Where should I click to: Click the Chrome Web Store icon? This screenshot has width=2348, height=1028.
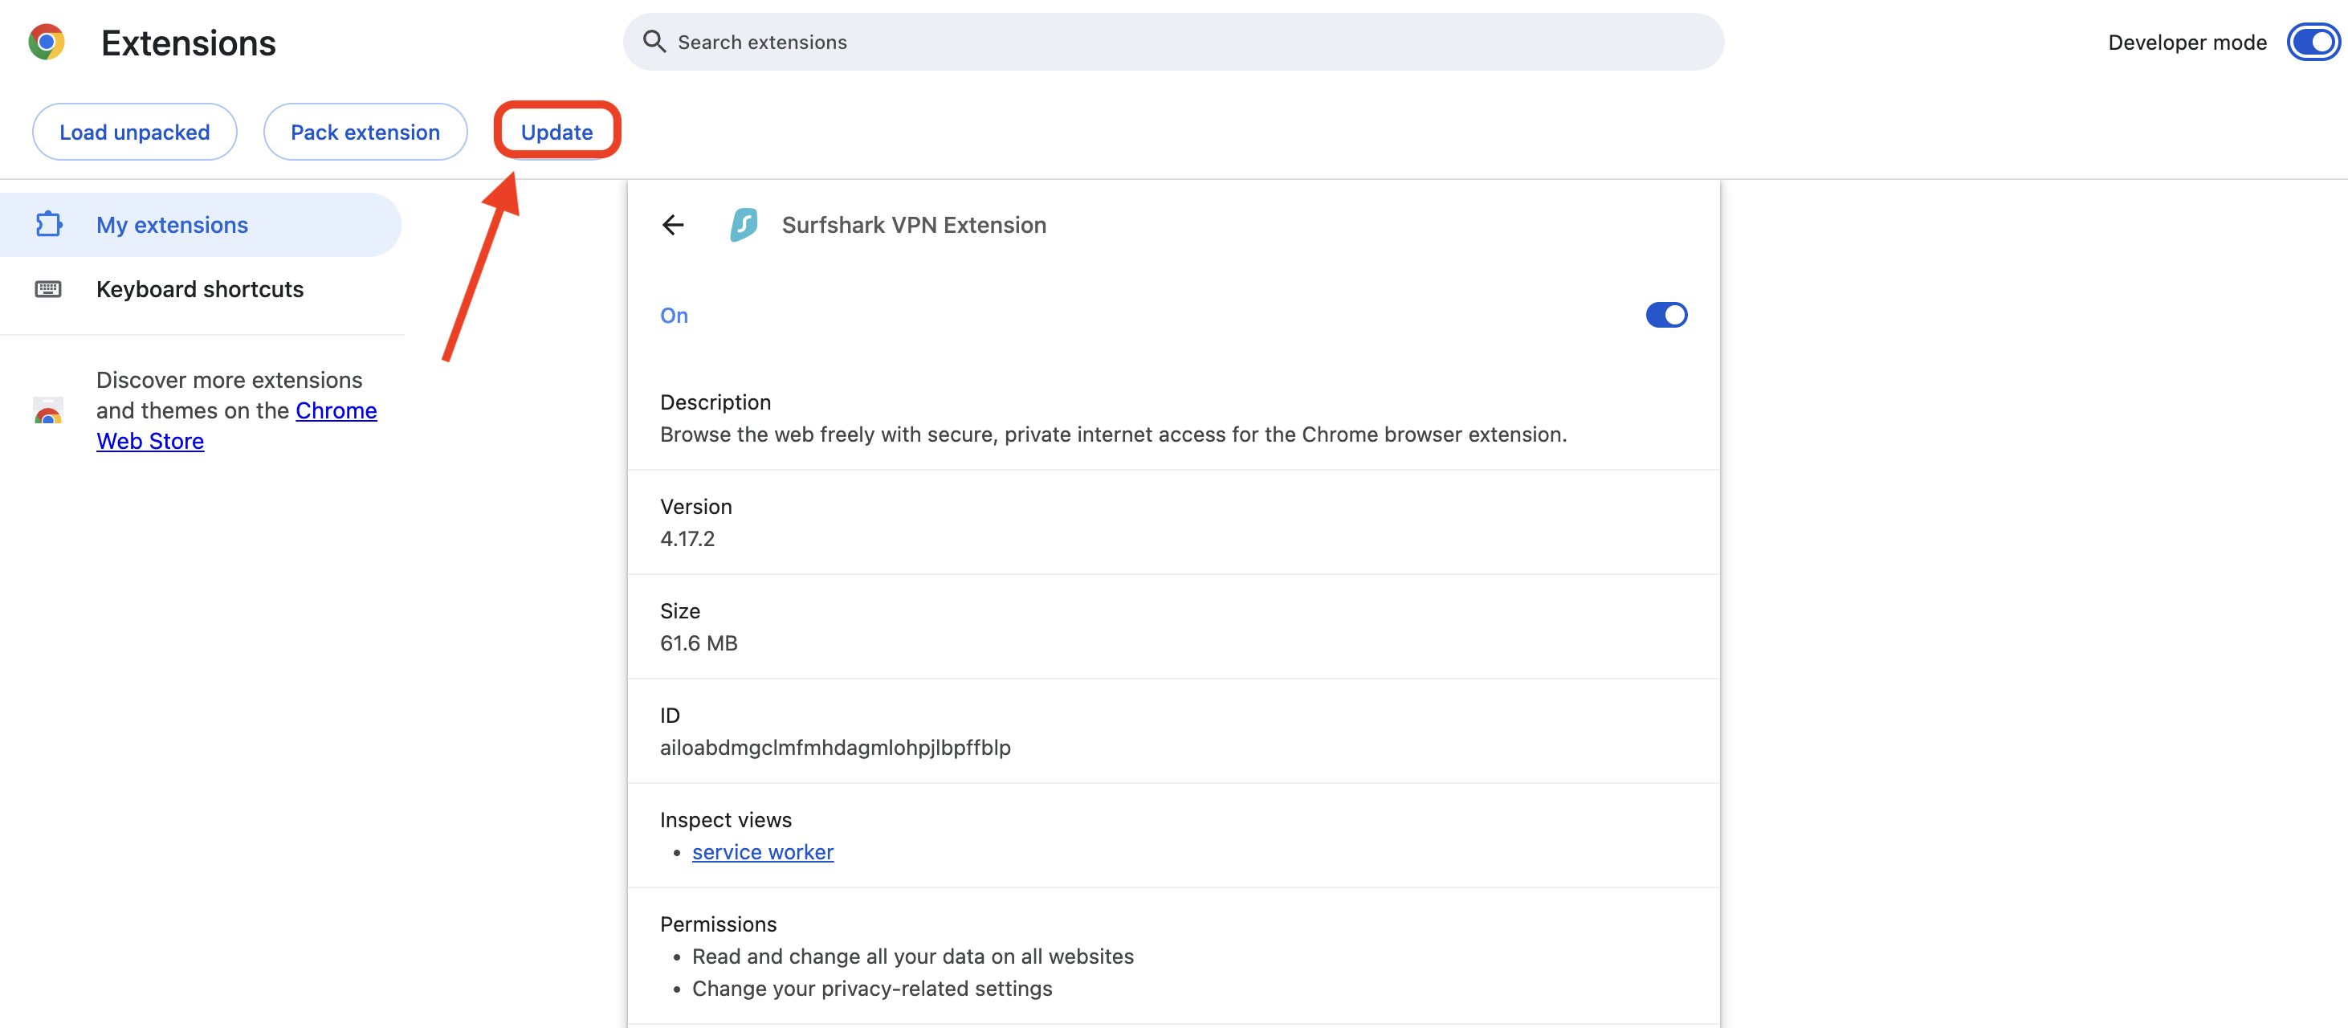click(48, 411)
